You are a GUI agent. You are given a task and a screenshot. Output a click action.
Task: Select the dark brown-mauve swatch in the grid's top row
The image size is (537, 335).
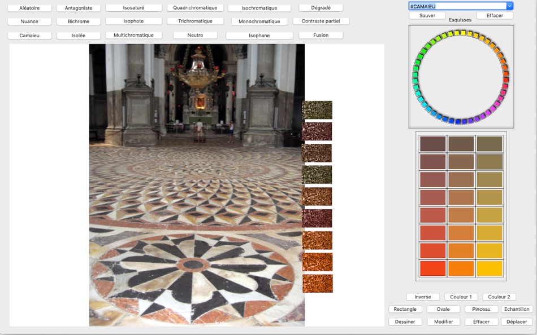coord(432,144)
